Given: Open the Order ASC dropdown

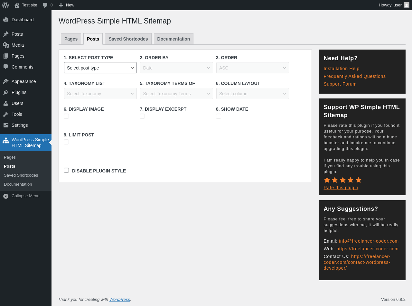Looking at the screenshot, I should coord(253,68).
